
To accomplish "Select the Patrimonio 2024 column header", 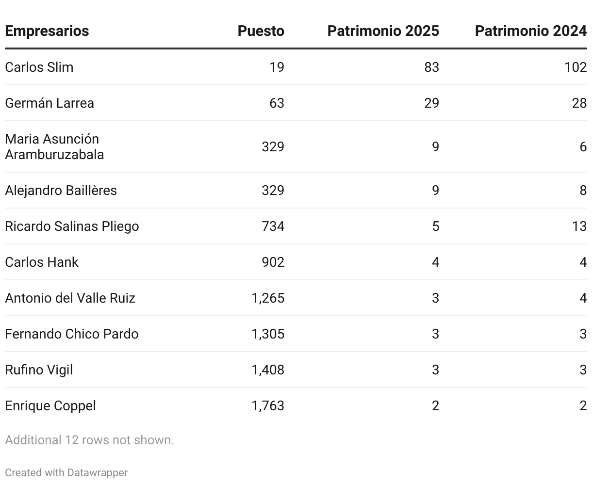I will [531, 31].
